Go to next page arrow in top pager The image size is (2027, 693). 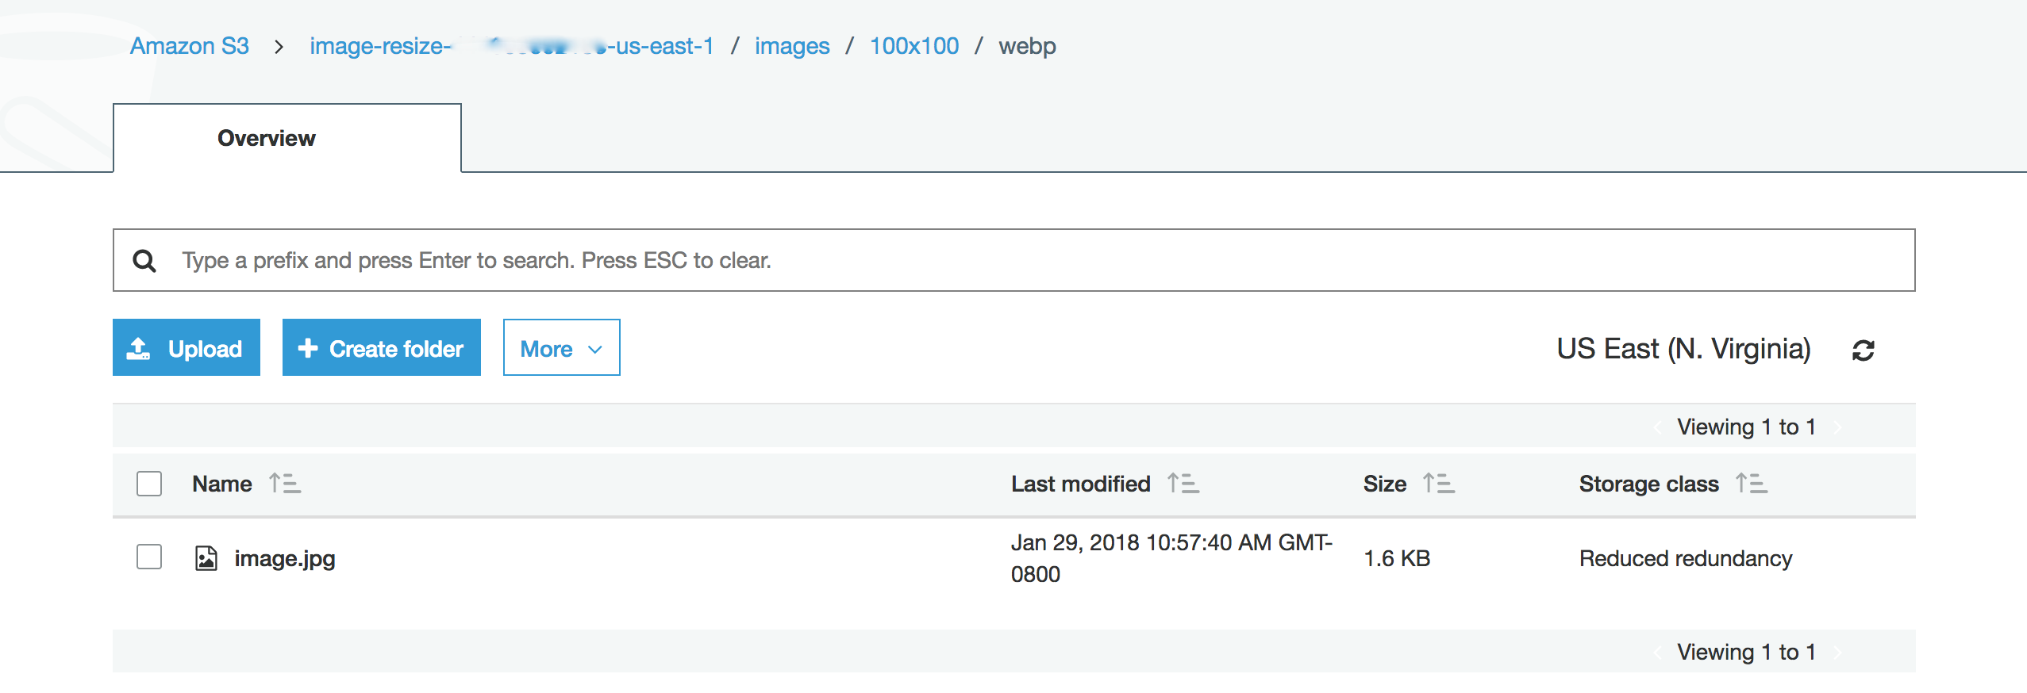pyautogui.click(x=1838, y=427)
